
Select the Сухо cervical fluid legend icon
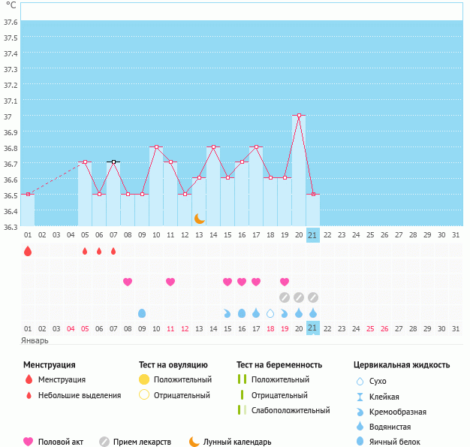coord(360,382)
